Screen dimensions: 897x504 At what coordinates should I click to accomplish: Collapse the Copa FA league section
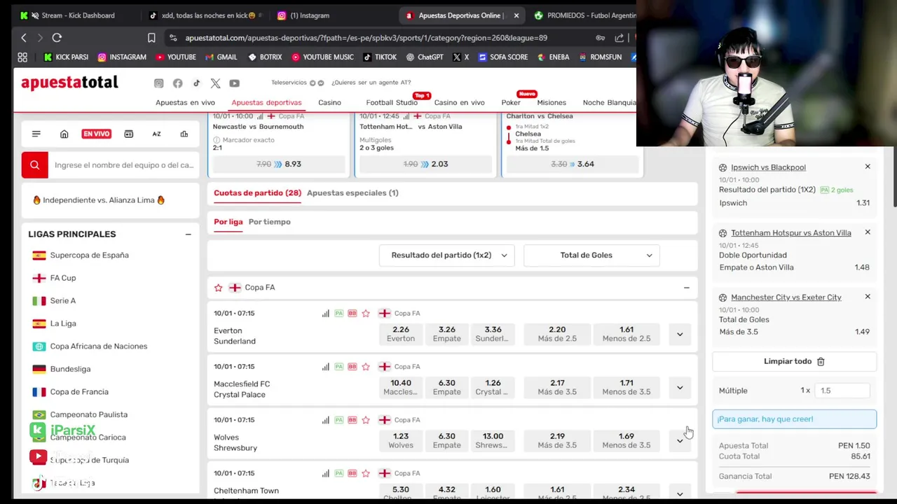click(687, 288)
